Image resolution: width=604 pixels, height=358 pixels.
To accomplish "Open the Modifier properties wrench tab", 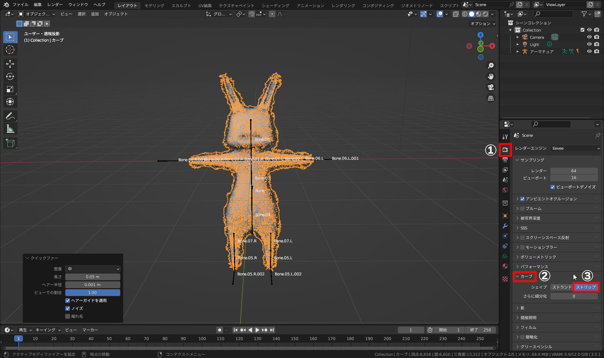I will click(505, 226).
